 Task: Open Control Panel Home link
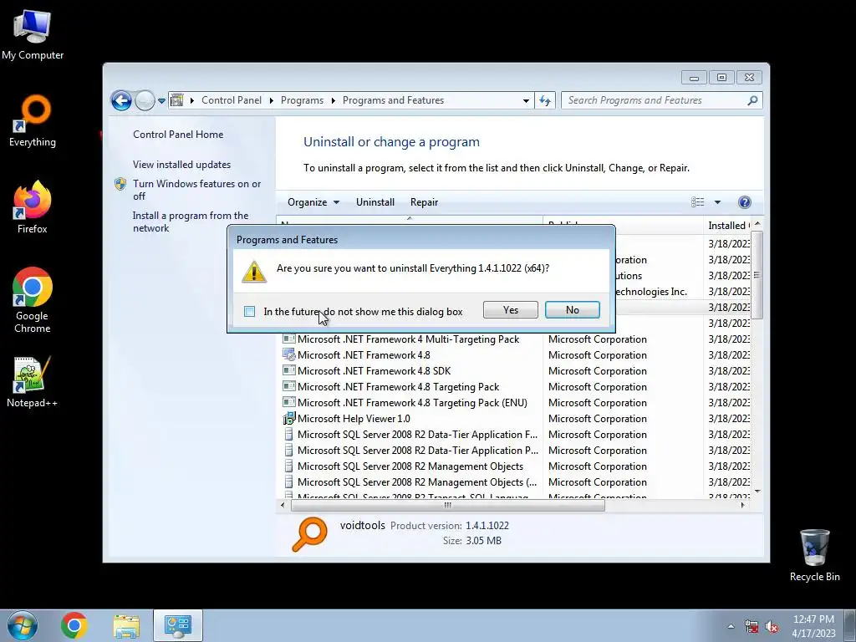point(178,135)
